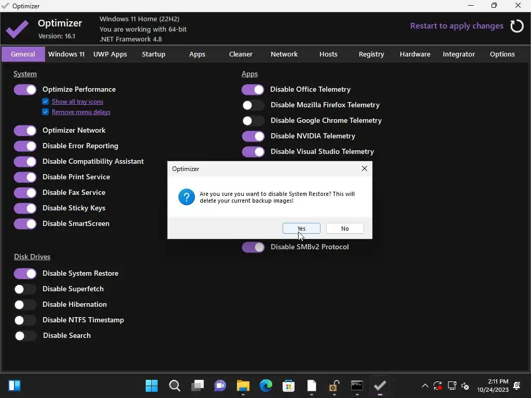Click the muted volume tray icon

(x=465, y=386)
